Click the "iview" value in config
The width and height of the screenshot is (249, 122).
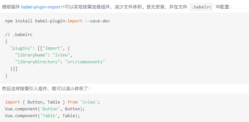click(61, 55)
